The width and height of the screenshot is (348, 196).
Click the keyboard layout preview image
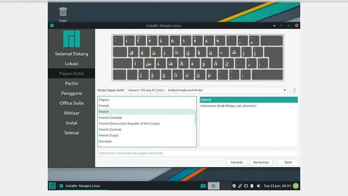coord(198,58)
